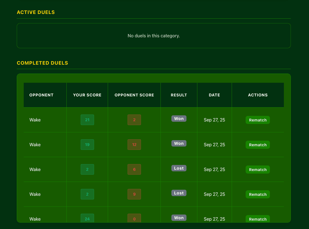This screenshot has width=309, height=229.
Task: Click the green score badge showing 21
Action: tap(87, 120)
